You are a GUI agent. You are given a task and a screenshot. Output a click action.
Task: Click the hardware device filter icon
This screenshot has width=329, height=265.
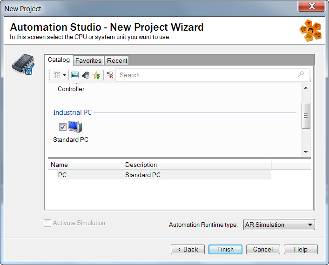click(86, 75)
